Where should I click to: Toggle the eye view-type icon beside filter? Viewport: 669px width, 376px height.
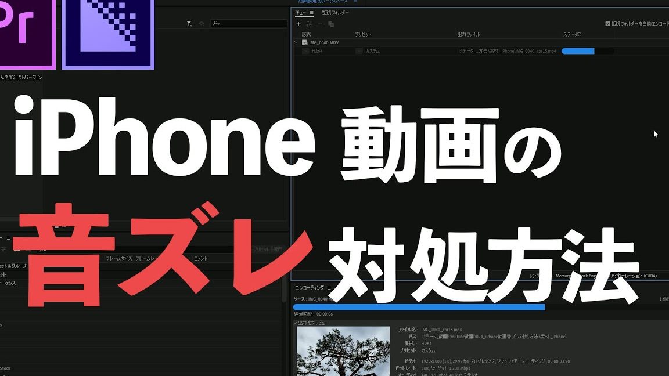tap(202, 23)
